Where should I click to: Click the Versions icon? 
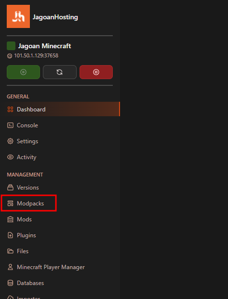tap(10, 188)
